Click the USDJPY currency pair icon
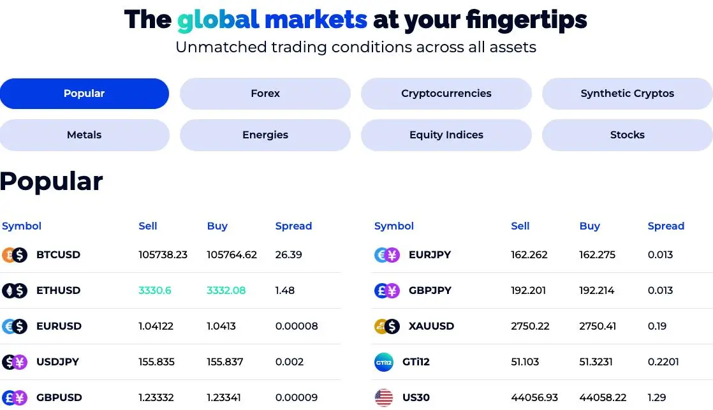 [x=15, y=362]
